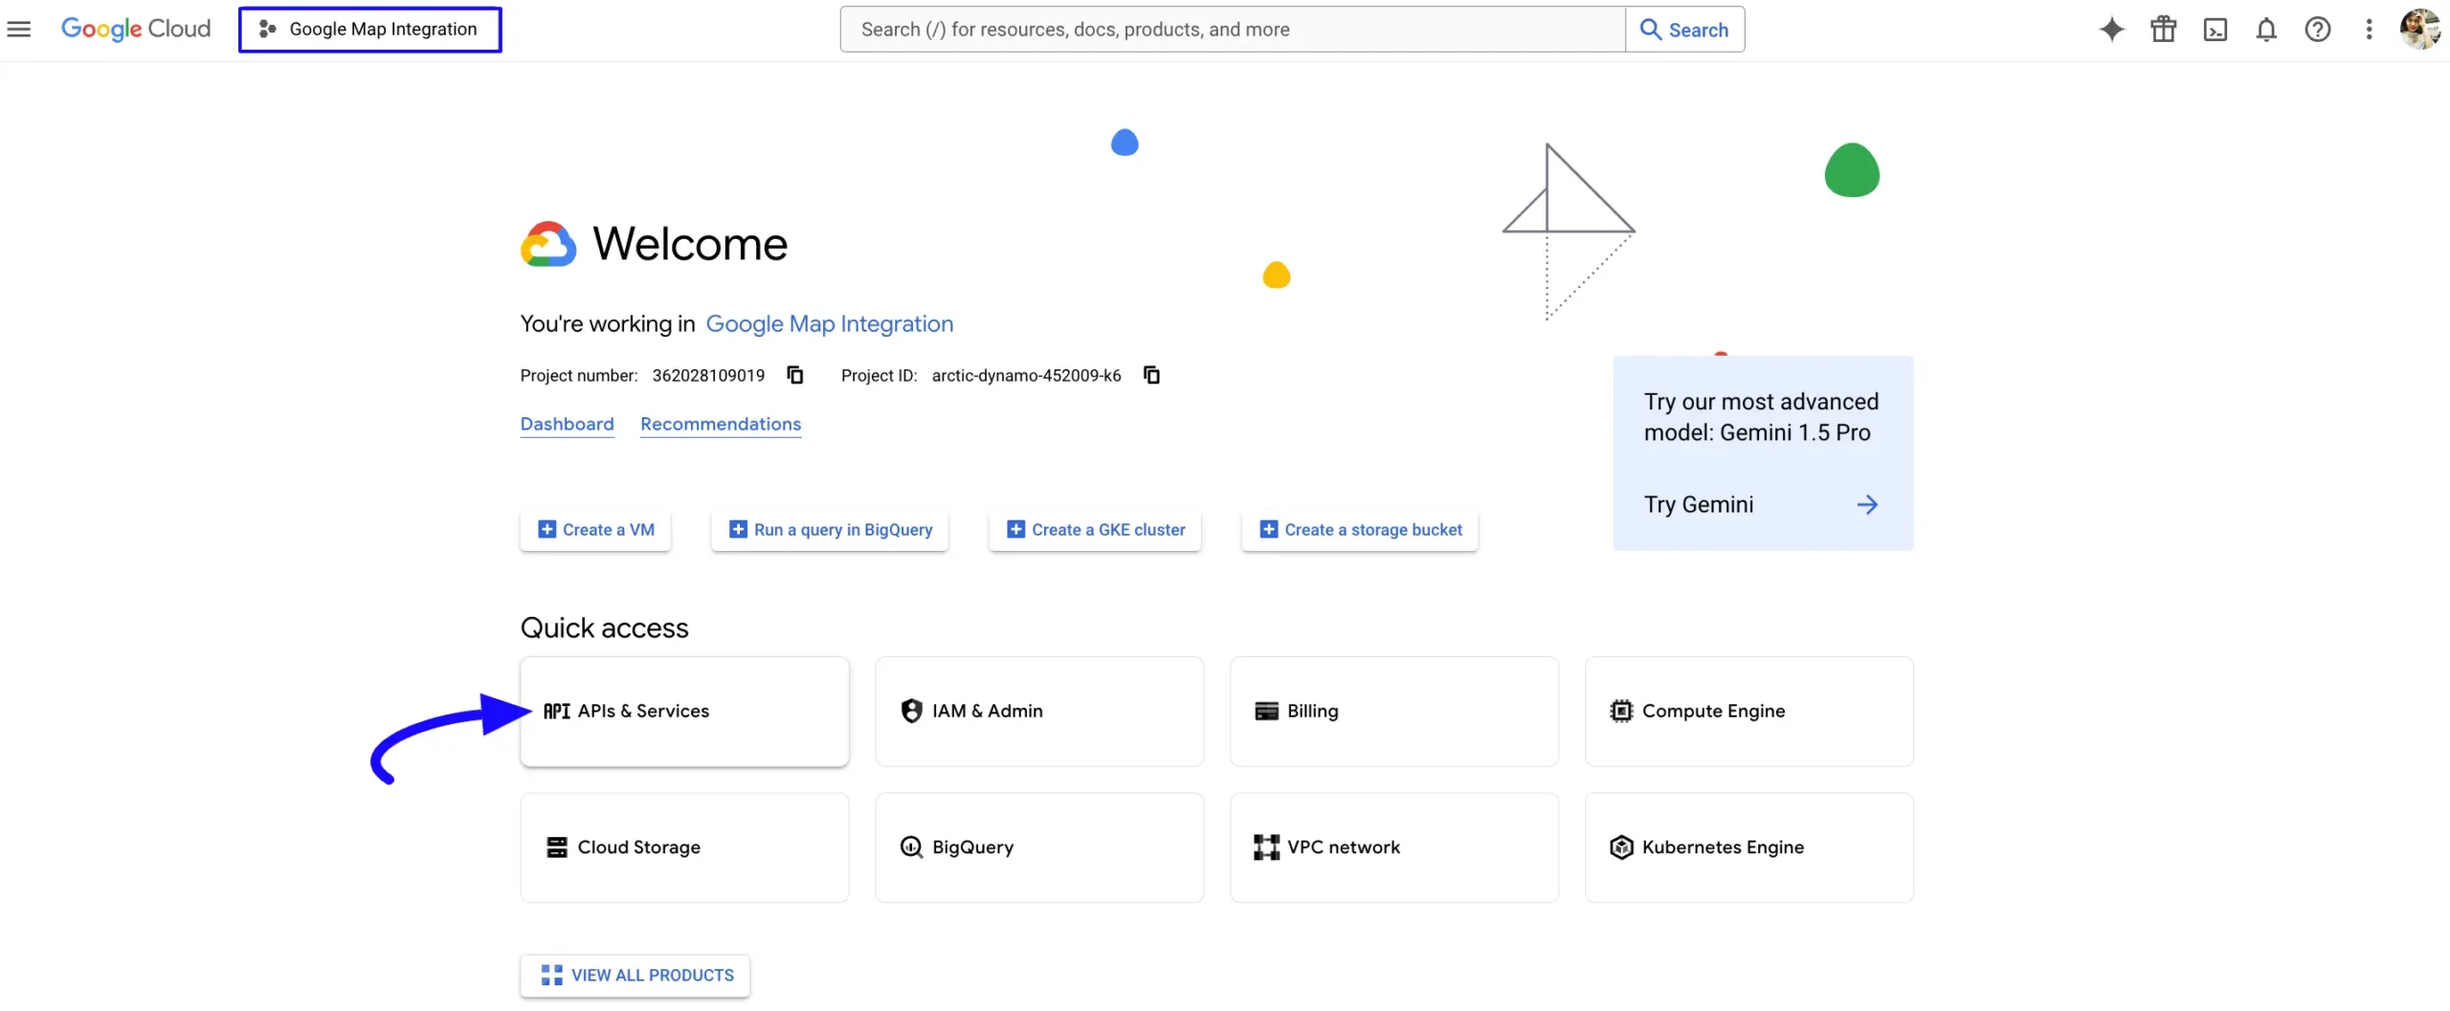Open the free trial gift icon
Viewport: 2450px width, 1011px height.
pos(2163,30)
